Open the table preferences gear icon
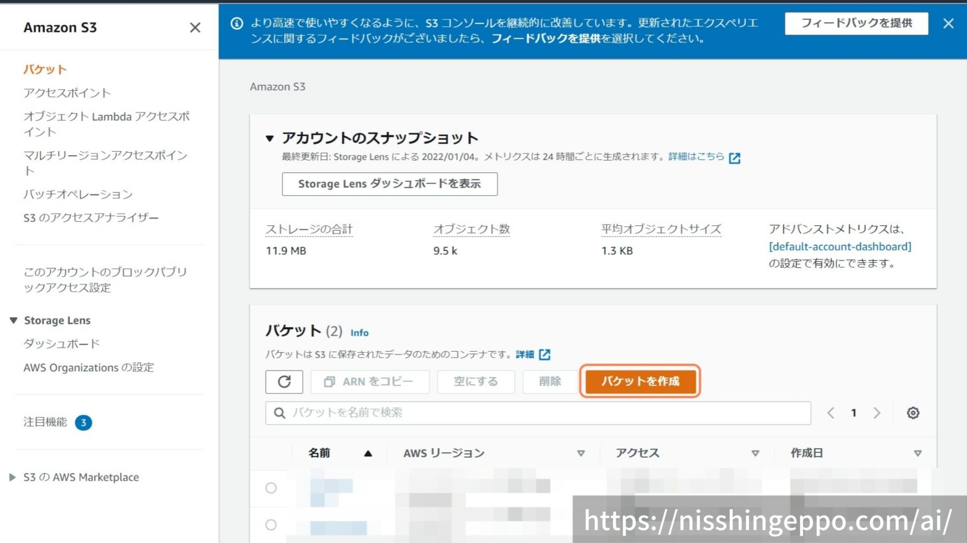967x543 pixels. (x=913, y=413)
